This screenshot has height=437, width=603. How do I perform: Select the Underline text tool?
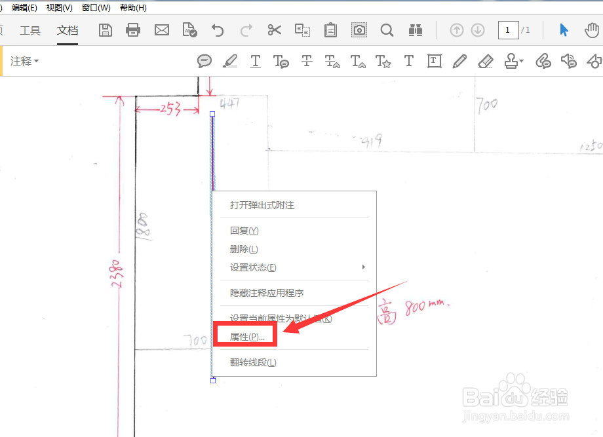[256, 61]
